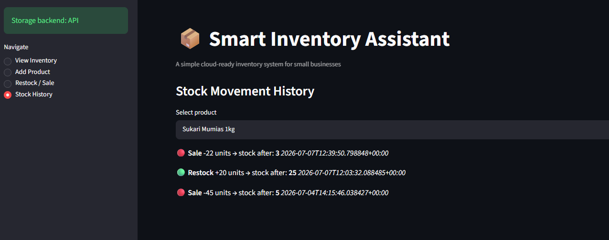This screenshot has height=240, width=609.
Task: Click the View Inventory menu label text
Action: pyautogui.click(x=36, y=61)
